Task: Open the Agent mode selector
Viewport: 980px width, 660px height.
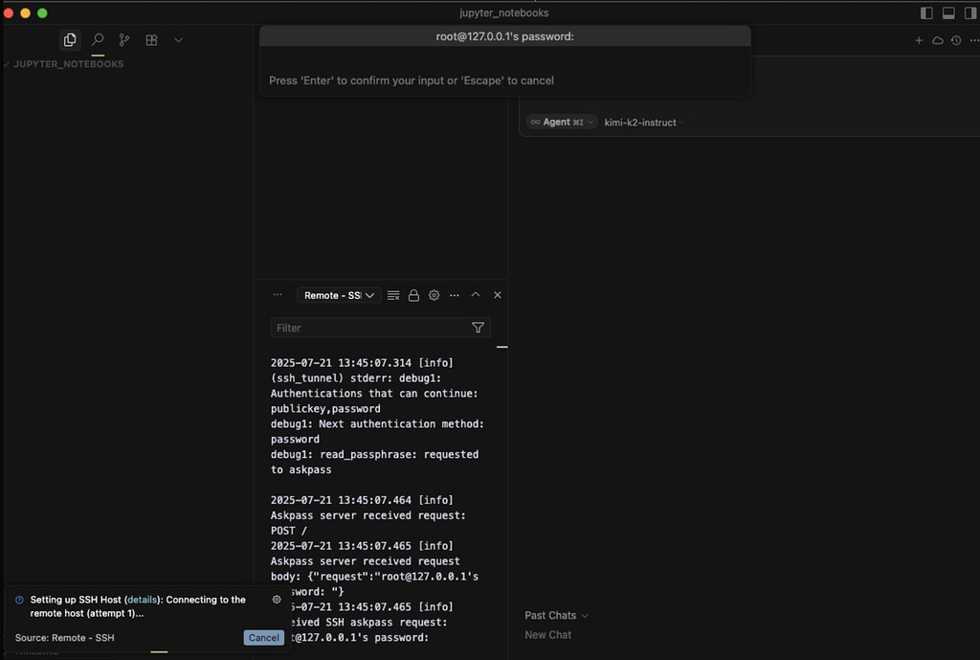Action: coord(561,122)
